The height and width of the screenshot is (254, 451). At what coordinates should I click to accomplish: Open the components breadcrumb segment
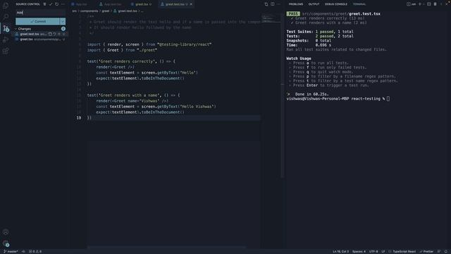tap(89, 11)
